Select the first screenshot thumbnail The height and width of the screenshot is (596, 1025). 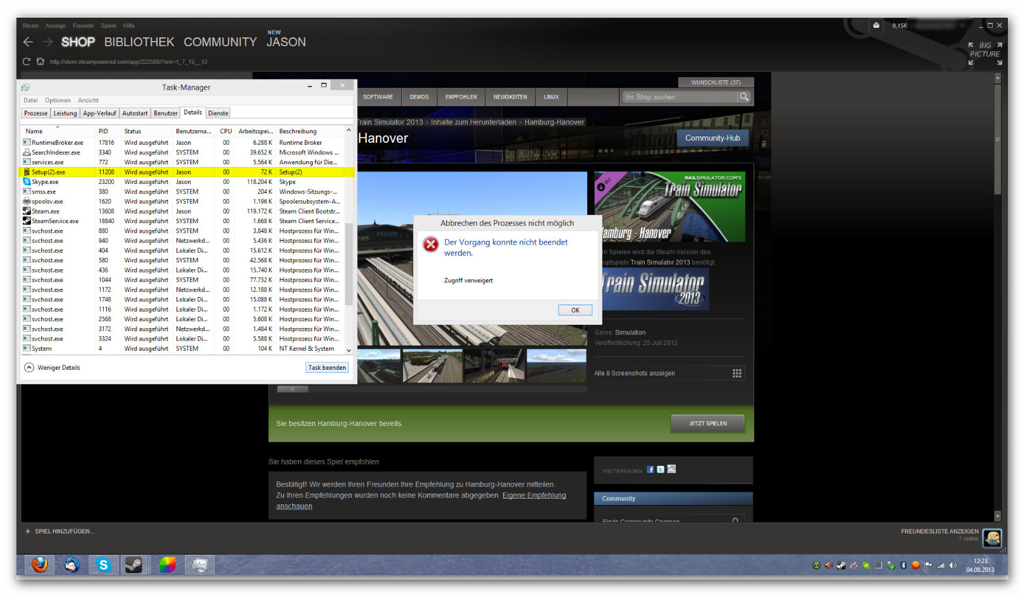pos(378,366)
